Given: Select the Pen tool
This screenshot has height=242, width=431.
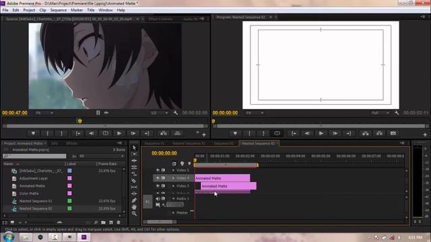Looking at the screenshot, I should (x=134, y=200).
